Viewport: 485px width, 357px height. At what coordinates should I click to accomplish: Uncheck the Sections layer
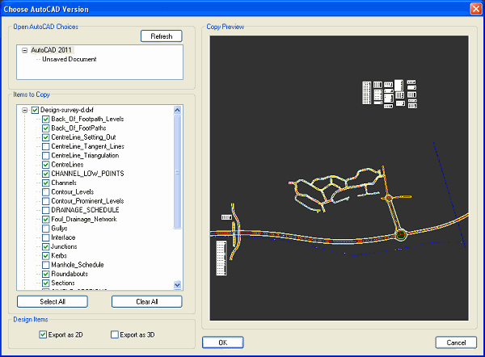[x=46, y=283]
